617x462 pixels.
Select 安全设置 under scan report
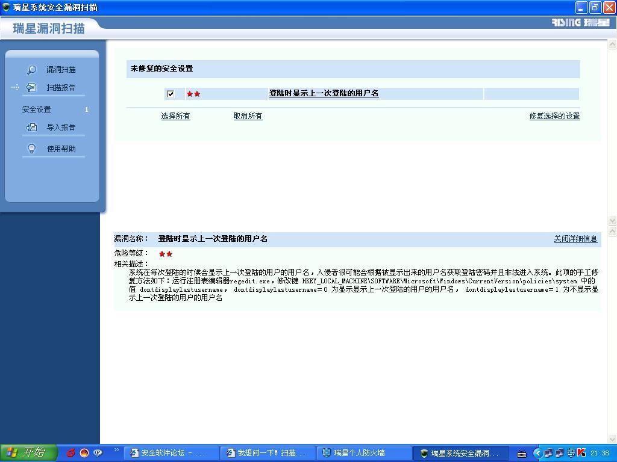[36, 109]
